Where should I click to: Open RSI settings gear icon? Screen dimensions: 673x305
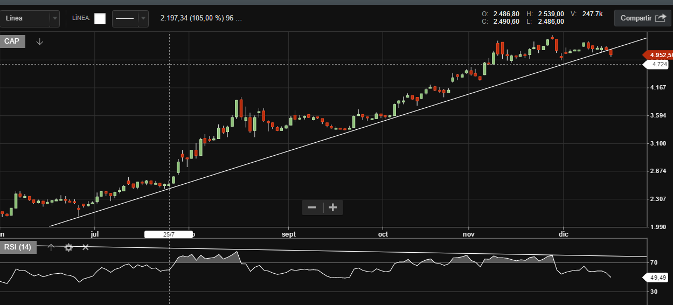(68, 247)
